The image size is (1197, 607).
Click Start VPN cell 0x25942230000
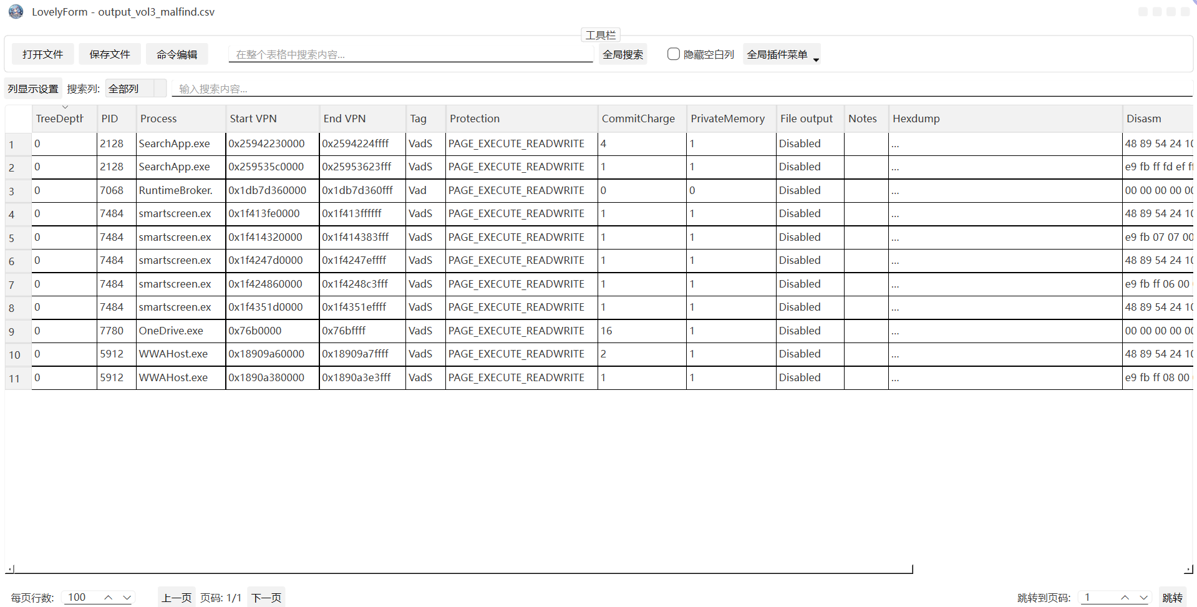273,143
